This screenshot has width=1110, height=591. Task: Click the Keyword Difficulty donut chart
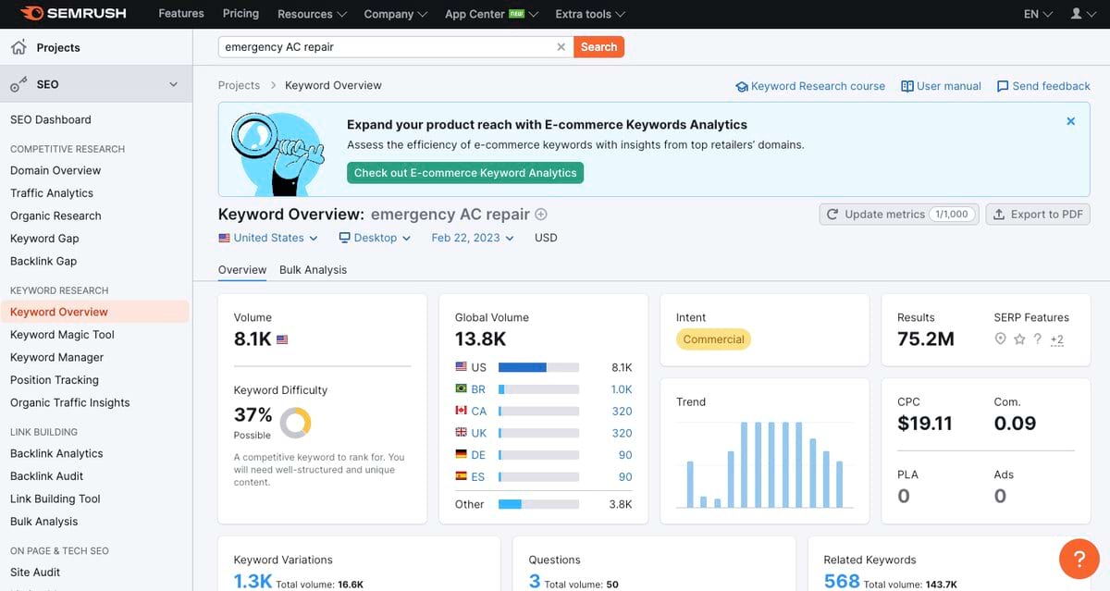click(x=295, y=423)
